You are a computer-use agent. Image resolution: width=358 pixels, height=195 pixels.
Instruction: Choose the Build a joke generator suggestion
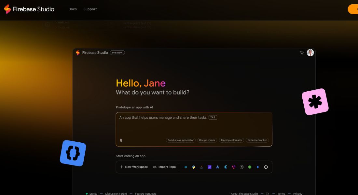181,140
